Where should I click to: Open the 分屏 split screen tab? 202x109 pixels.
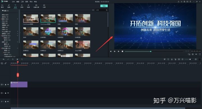(44, 6)
